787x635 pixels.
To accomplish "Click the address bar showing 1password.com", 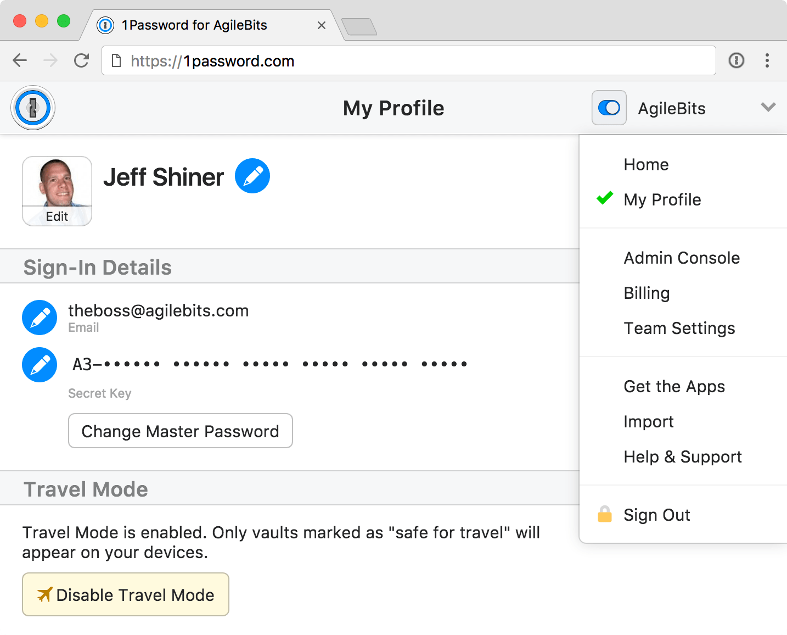I will (x=408, y=60).
